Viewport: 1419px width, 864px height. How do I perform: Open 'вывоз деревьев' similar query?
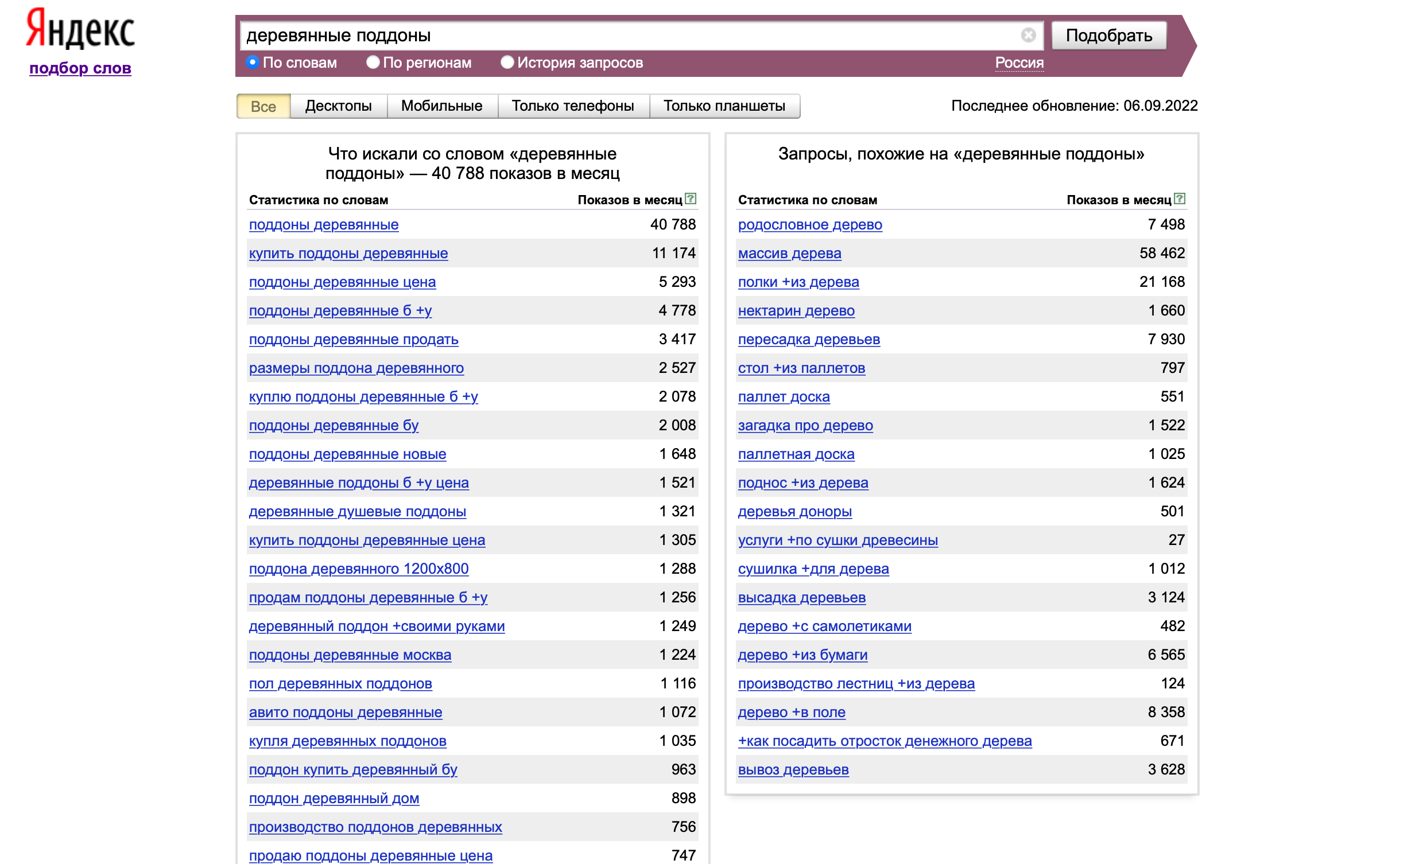pyautogui.click(x=793, y=770)
